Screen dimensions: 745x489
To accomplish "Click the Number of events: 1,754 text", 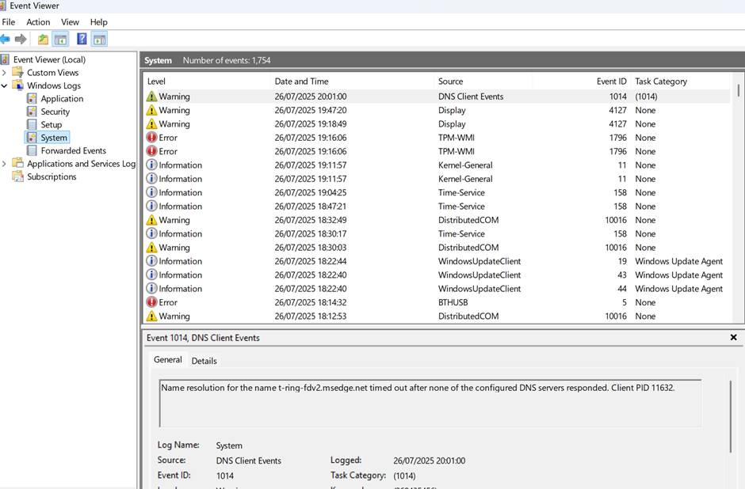I will pyautogui.click(x=227, y=60).
